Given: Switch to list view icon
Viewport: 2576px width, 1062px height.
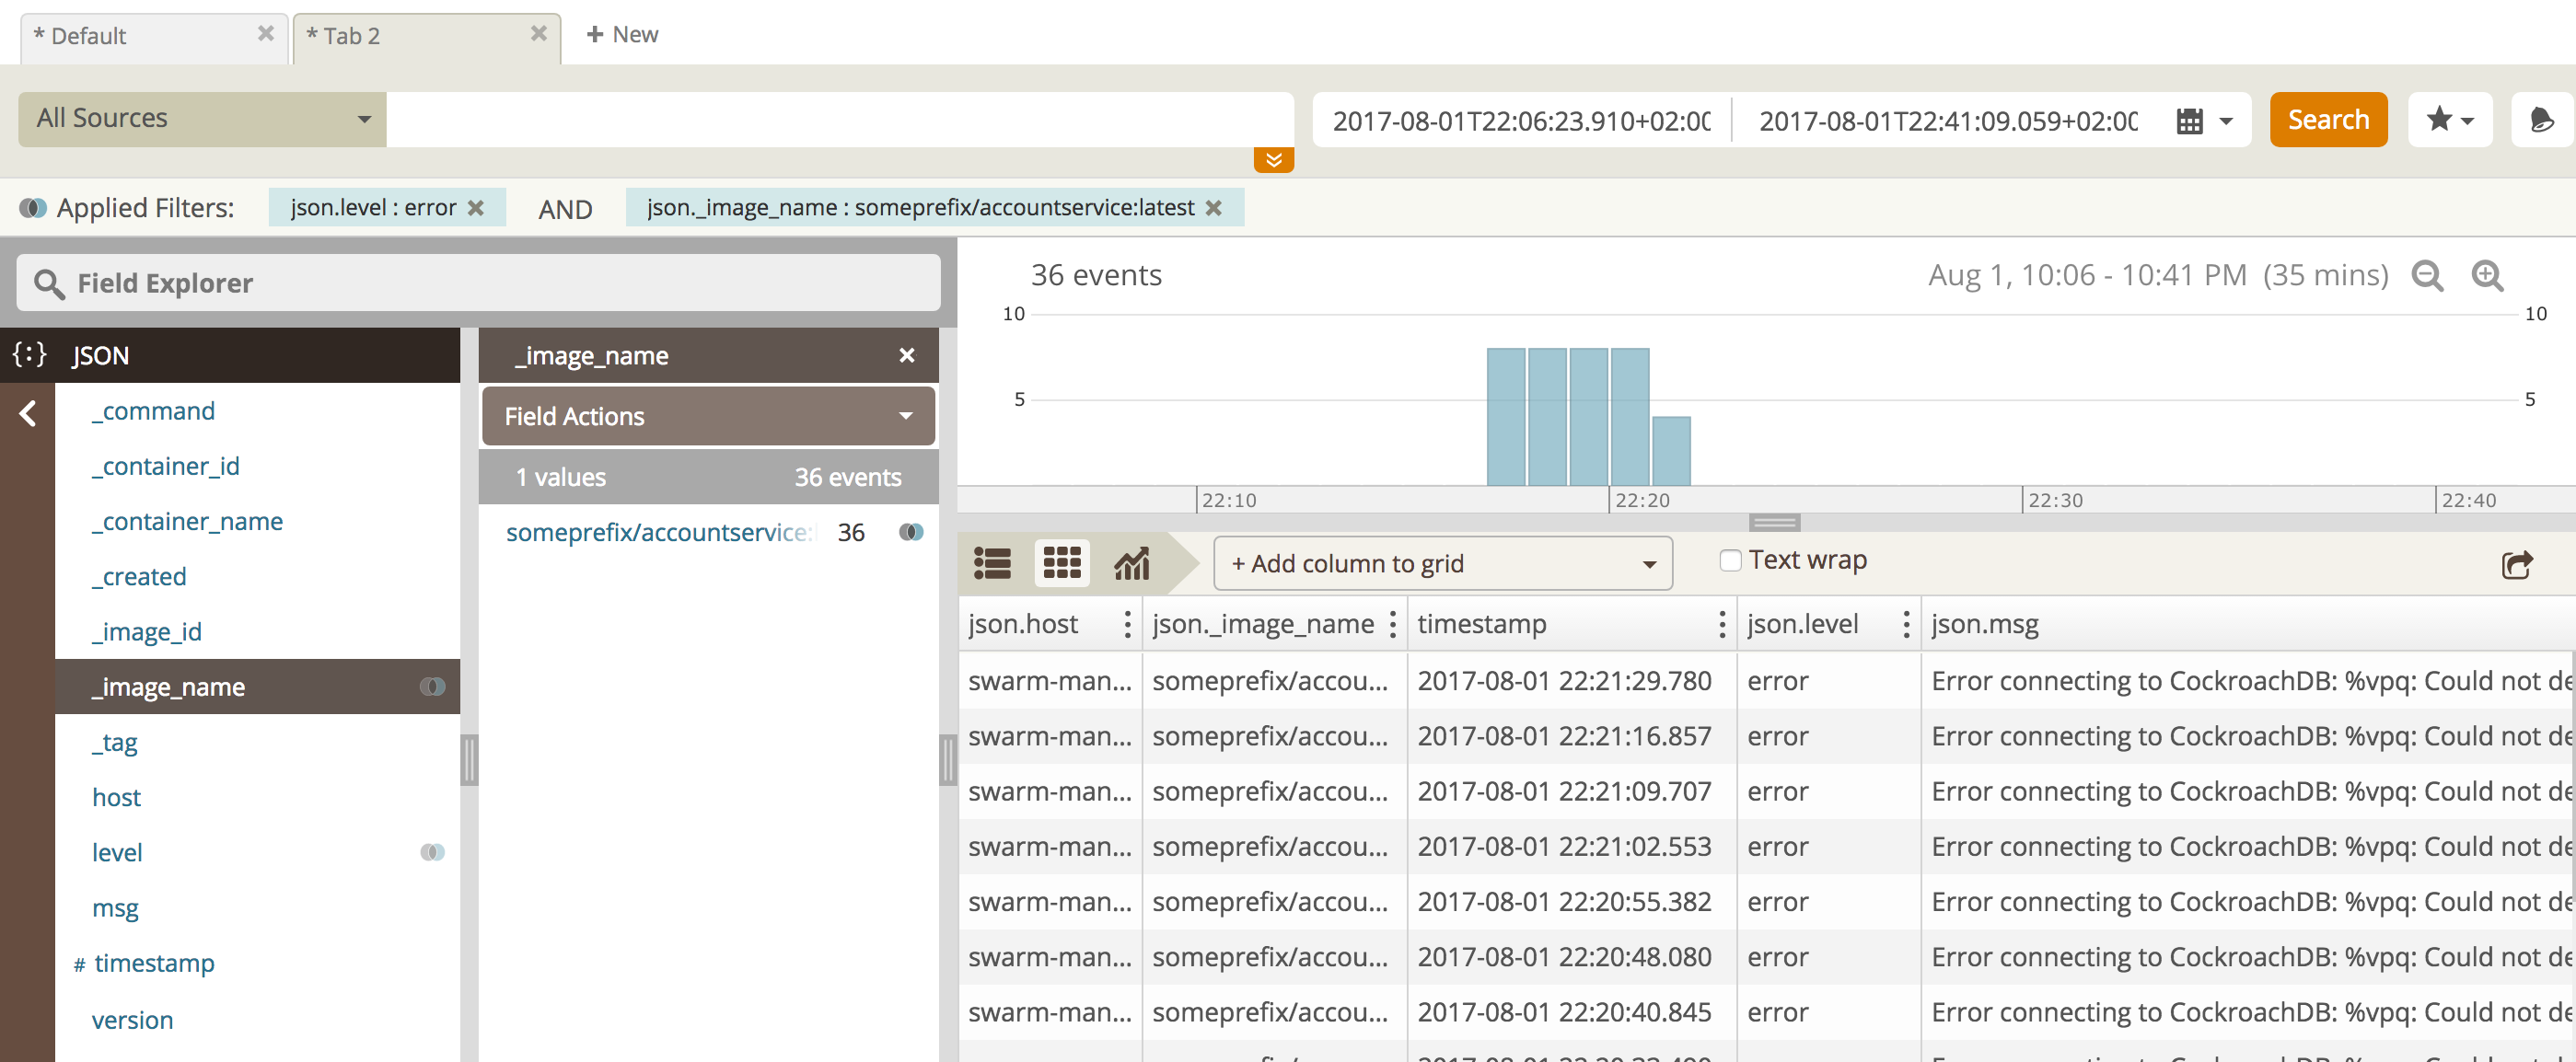Looking at the screenshot, I should 992,564.
